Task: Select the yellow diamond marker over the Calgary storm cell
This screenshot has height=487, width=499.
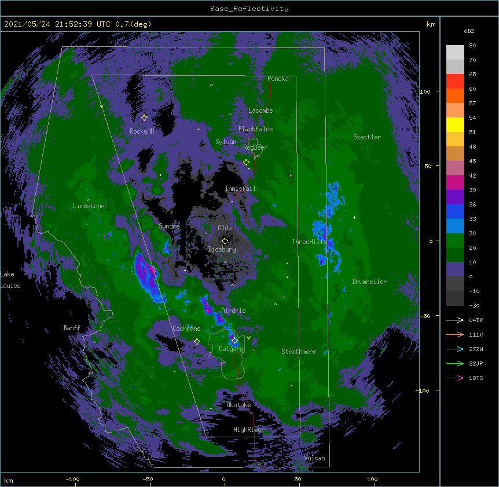Action: tap(234, 341)
